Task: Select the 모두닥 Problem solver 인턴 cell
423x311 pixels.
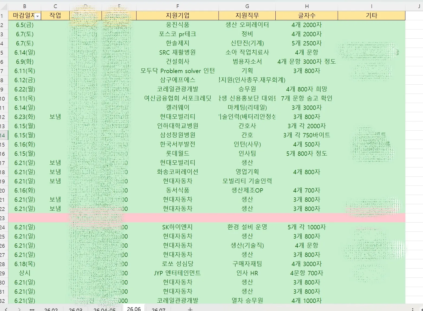Action: 177,71
